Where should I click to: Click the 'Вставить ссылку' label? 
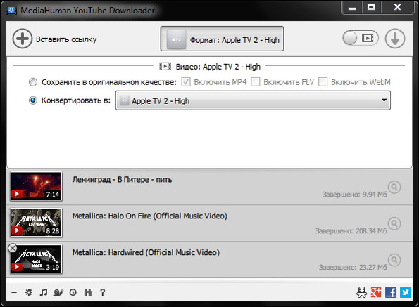(x=66, y=39)
